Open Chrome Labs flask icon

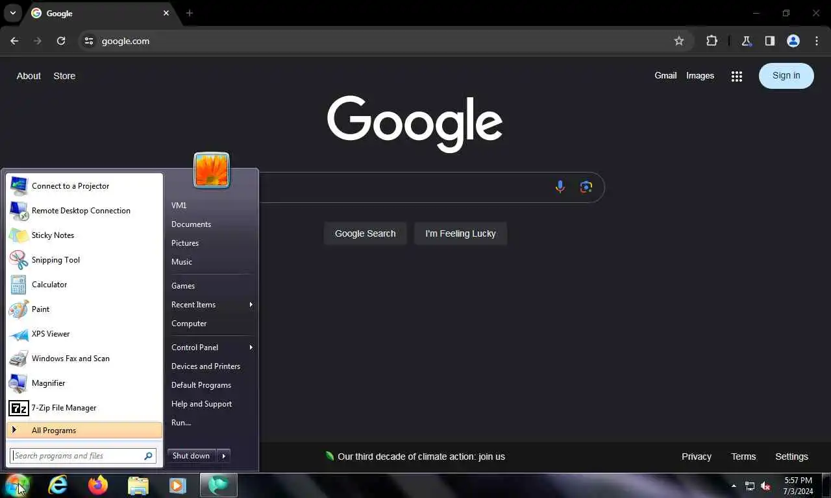click(747, 41)
